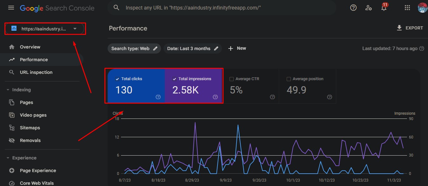The image size is (428, 186).
Task: Open the users and settings icon
Action: point(368,8)
